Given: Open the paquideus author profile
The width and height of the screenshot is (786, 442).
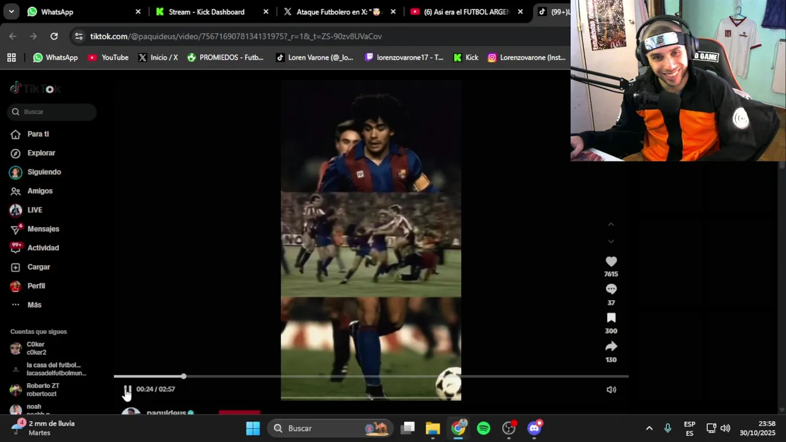Looking at the screenshot, I should (166, 413).
